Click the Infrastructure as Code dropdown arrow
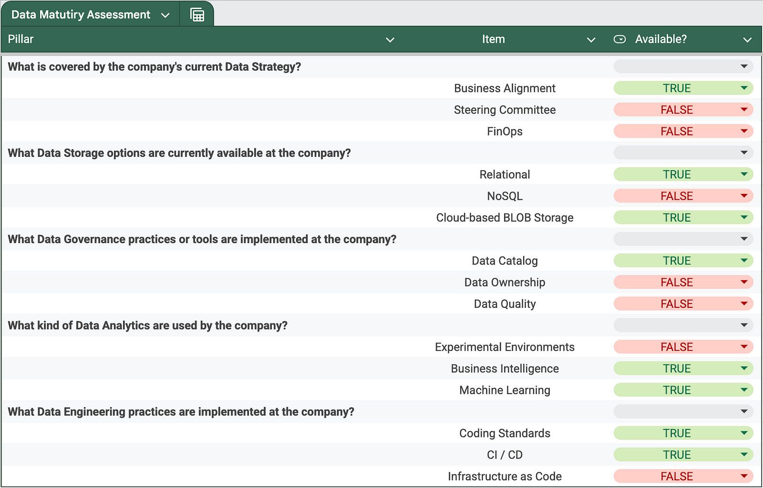Image resolution: width=763 pixels, height=488 pixels. coord(743,476)
